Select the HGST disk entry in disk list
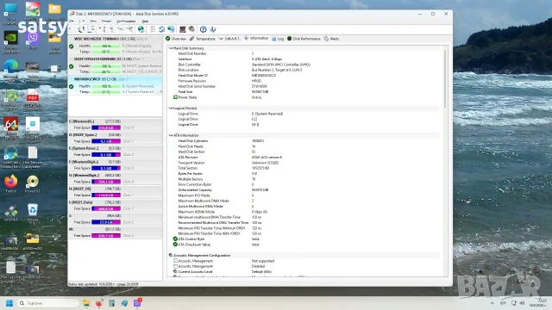Screen dimensions: 552x310 click(115, 65)
